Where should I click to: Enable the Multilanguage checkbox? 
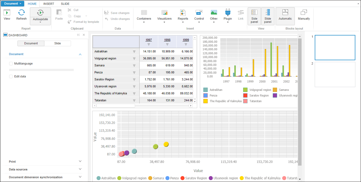11,64
